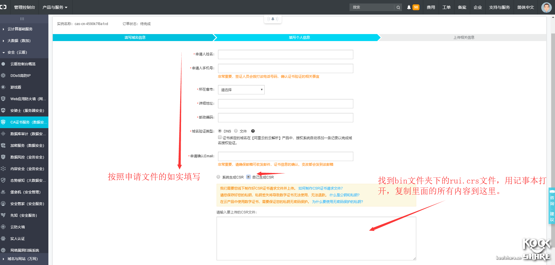Open 如何制作CSR证书请求文件 link
The height and width of the screenshot is (265, 555).
point(320,188)
